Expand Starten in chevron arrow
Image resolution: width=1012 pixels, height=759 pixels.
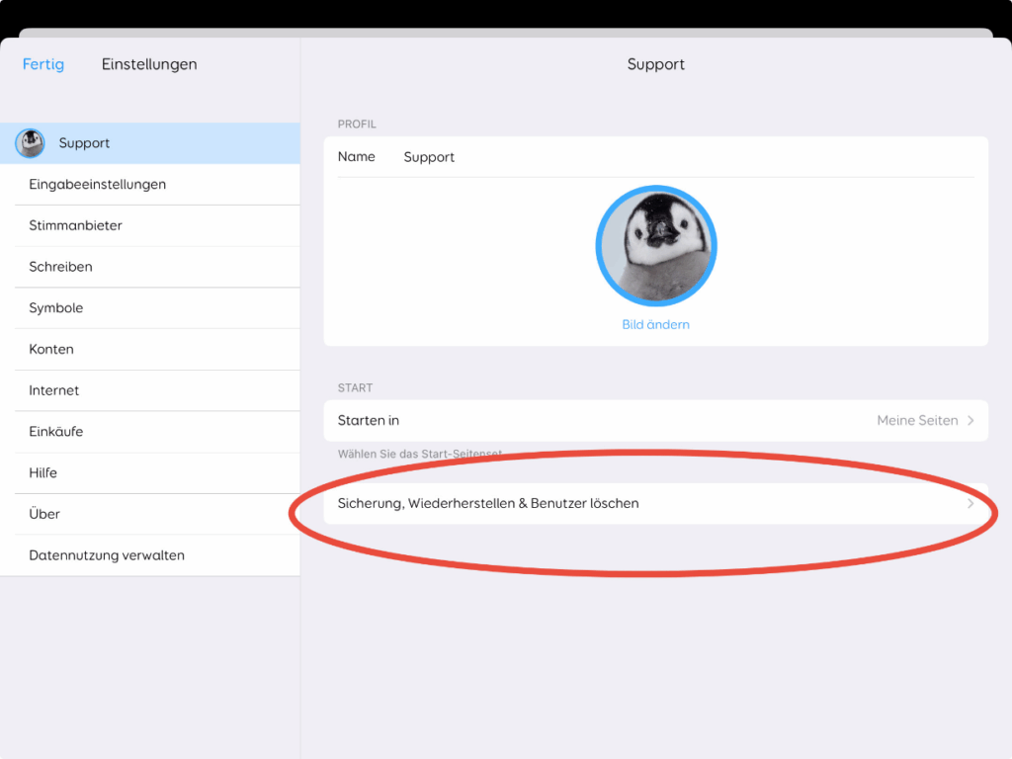pyautogui.click(x=970, y=421)
